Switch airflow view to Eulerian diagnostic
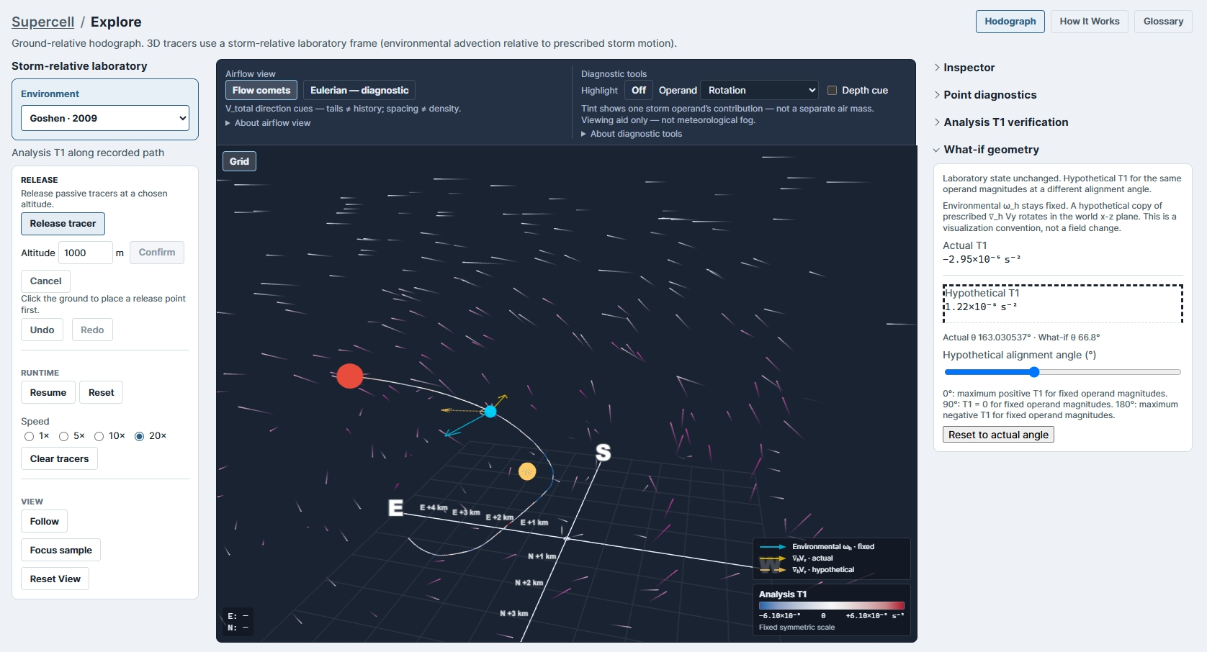This screenshot has height=652, width=1207. (359, 91)
